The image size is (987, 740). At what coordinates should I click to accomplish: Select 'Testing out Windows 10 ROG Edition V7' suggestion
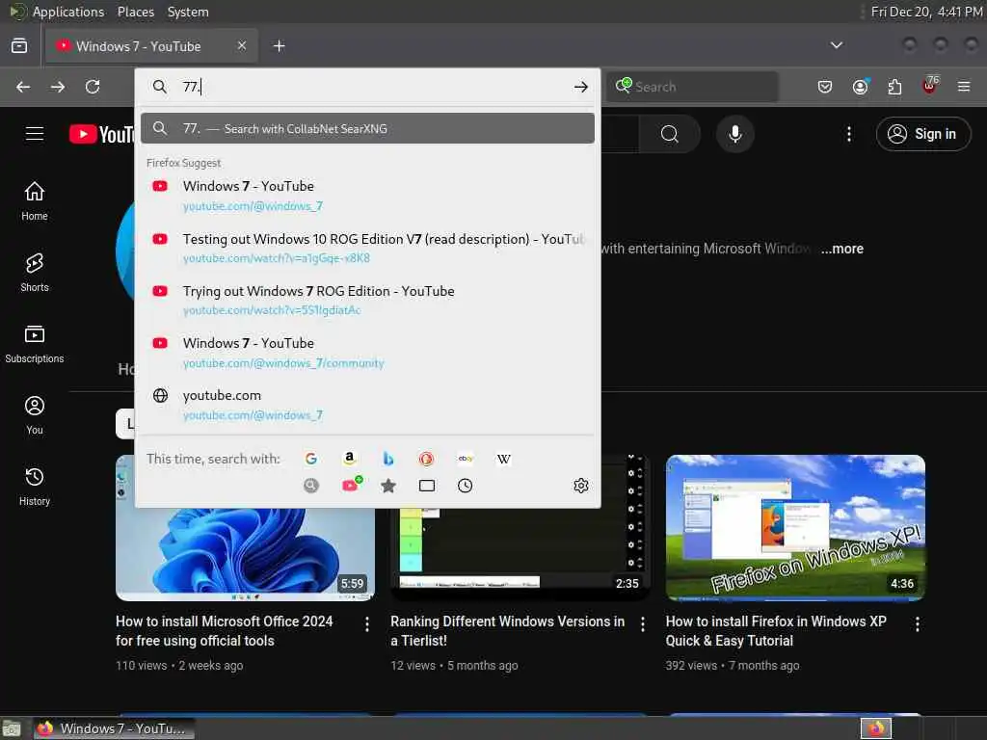367,248
